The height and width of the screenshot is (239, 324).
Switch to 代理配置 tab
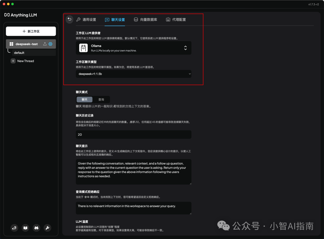176,20
